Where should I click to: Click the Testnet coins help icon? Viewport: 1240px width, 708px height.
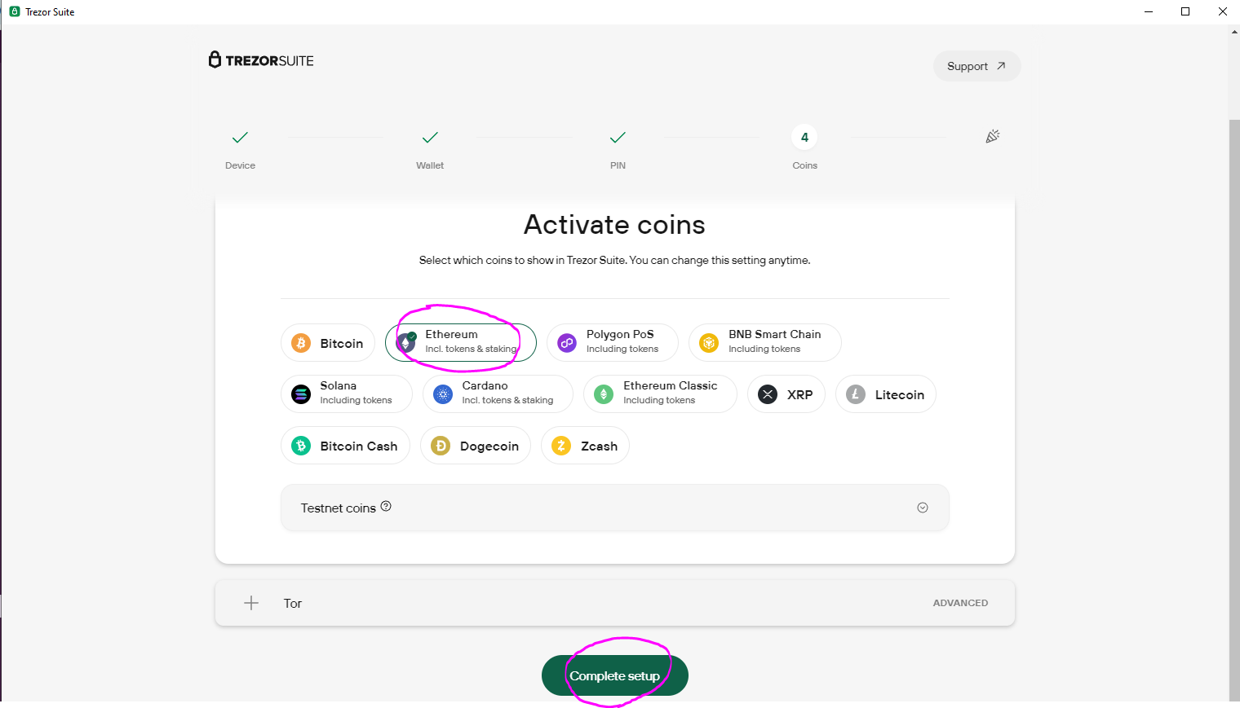point(386,506)
